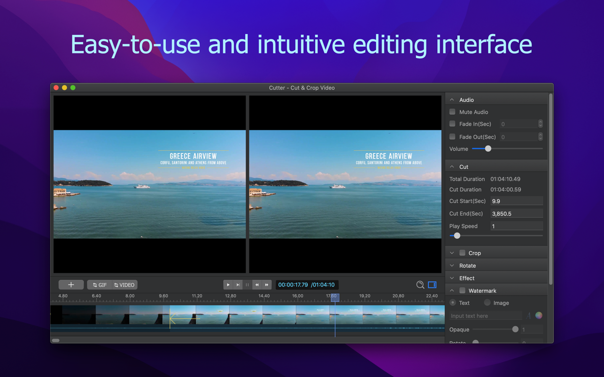Skip ahead with the fast forward button
The width and height of the screenshot is (604, 377).
(267, 285)
